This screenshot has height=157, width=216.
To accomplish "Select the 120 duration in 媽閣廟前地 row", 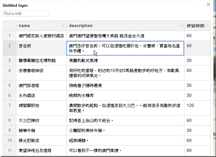I will (x=197, y=108).
